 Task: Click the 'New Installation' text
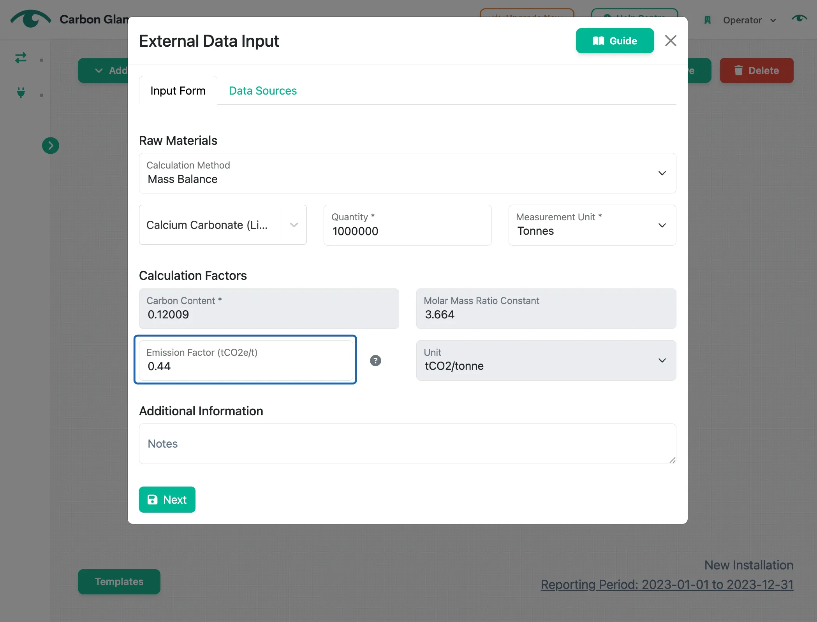click(x=748, y=565)
